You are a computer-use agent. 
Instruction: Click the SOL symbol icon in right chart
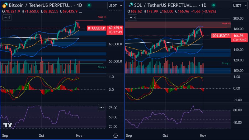pos(130,5)
